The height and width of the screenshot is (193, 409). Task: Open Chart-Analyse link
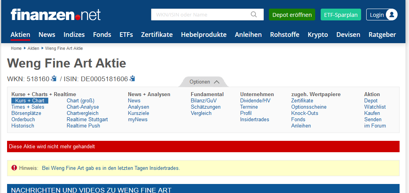[83, 107]
